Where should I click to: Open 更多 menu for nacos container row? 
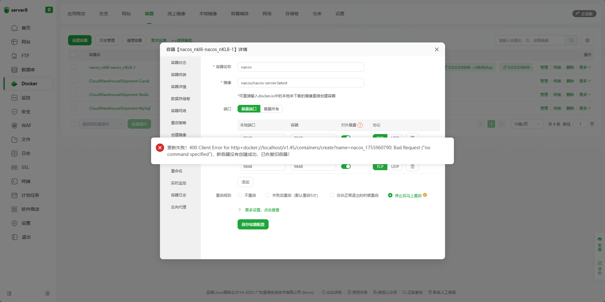click(x=585, y=67)
